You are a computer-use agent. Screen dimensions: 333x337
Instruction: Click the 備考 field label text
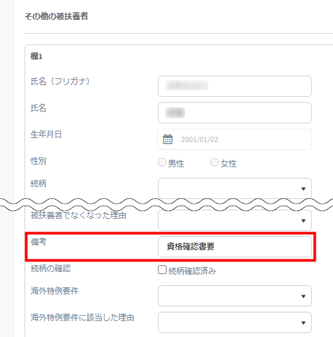click(x=38, y=241)
